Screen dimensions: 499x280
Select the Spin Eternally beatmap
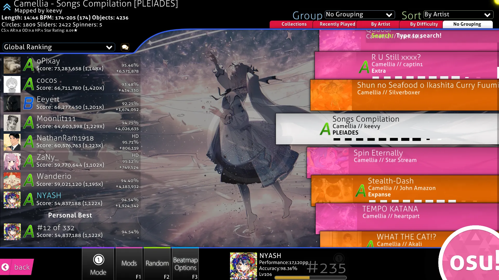click(403, 163)
